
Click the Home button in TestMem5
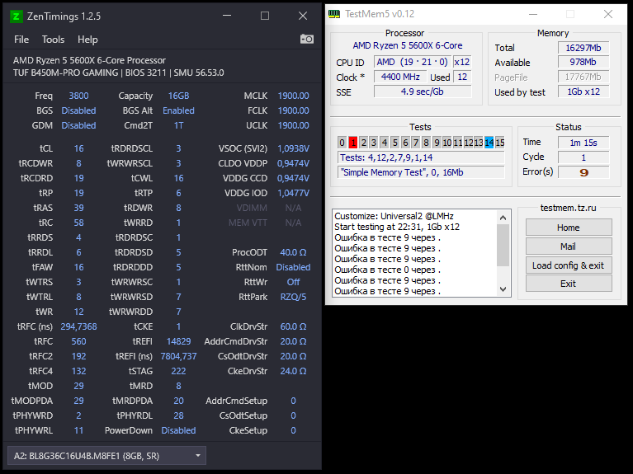tap(569, 228)
